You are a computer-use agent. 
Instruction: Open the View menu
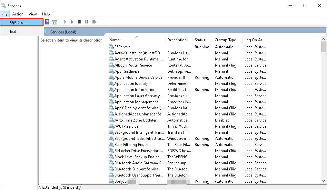coord(33,14)
